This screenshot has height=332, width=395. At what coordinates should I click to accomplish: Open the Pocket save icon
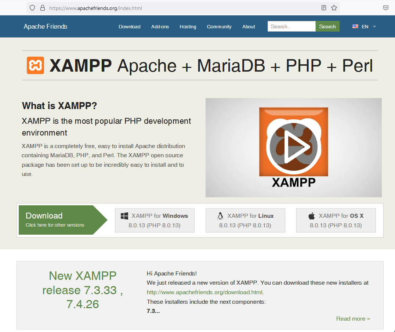pos(386,8)
